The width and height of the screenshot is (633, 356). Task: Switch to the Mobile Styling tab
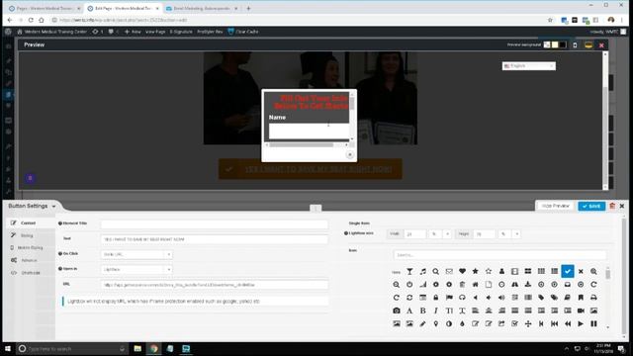[30, 248]
